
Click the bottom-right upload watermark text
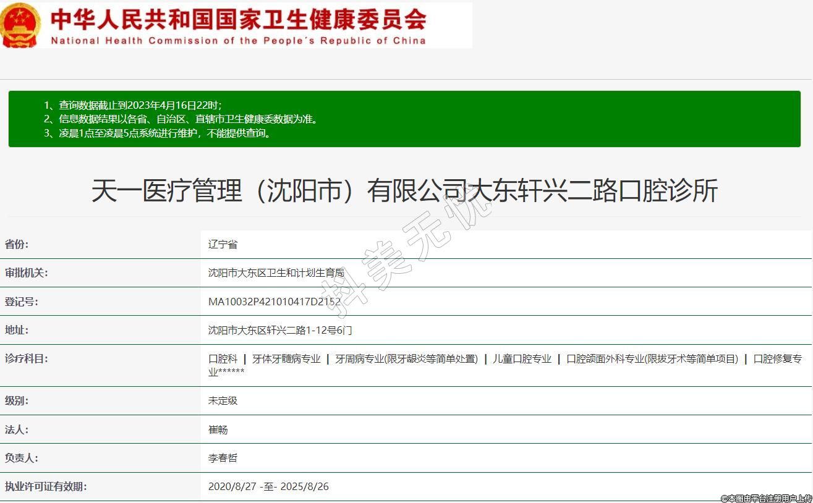[765, 498]
